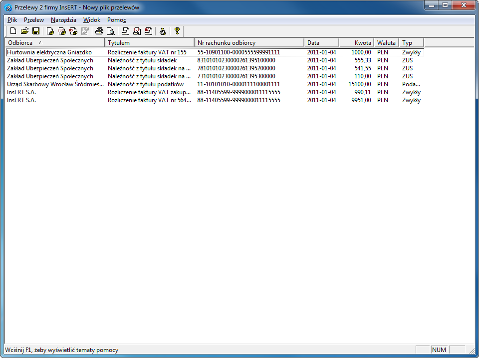The image size is (479, 358).
Task: Open the Narzędzia menu
Action: pyautogui.click(x=63, y=20)
